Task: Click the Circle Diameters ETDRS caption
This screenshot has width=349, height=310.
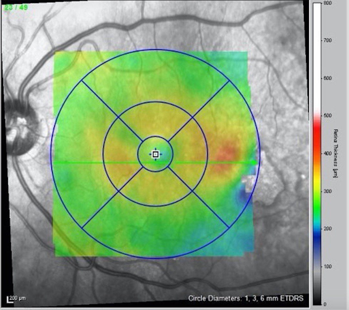Action: 246,298
